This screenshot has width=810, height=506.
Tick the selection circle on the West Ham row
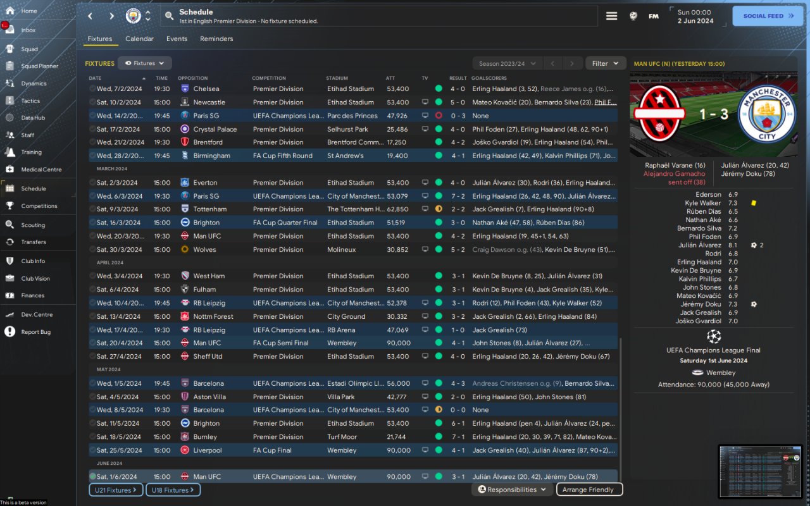pos(92,276)
